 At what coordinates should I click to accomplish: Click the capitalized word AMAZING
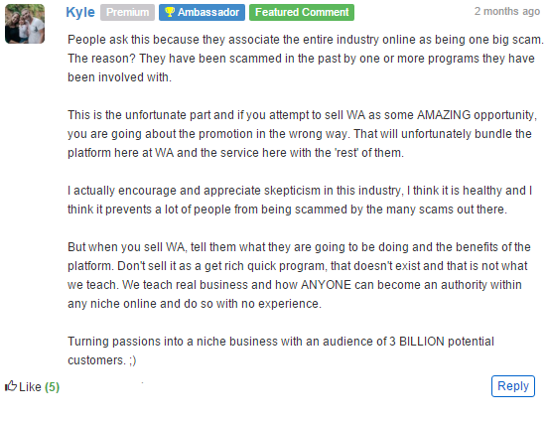444,115
